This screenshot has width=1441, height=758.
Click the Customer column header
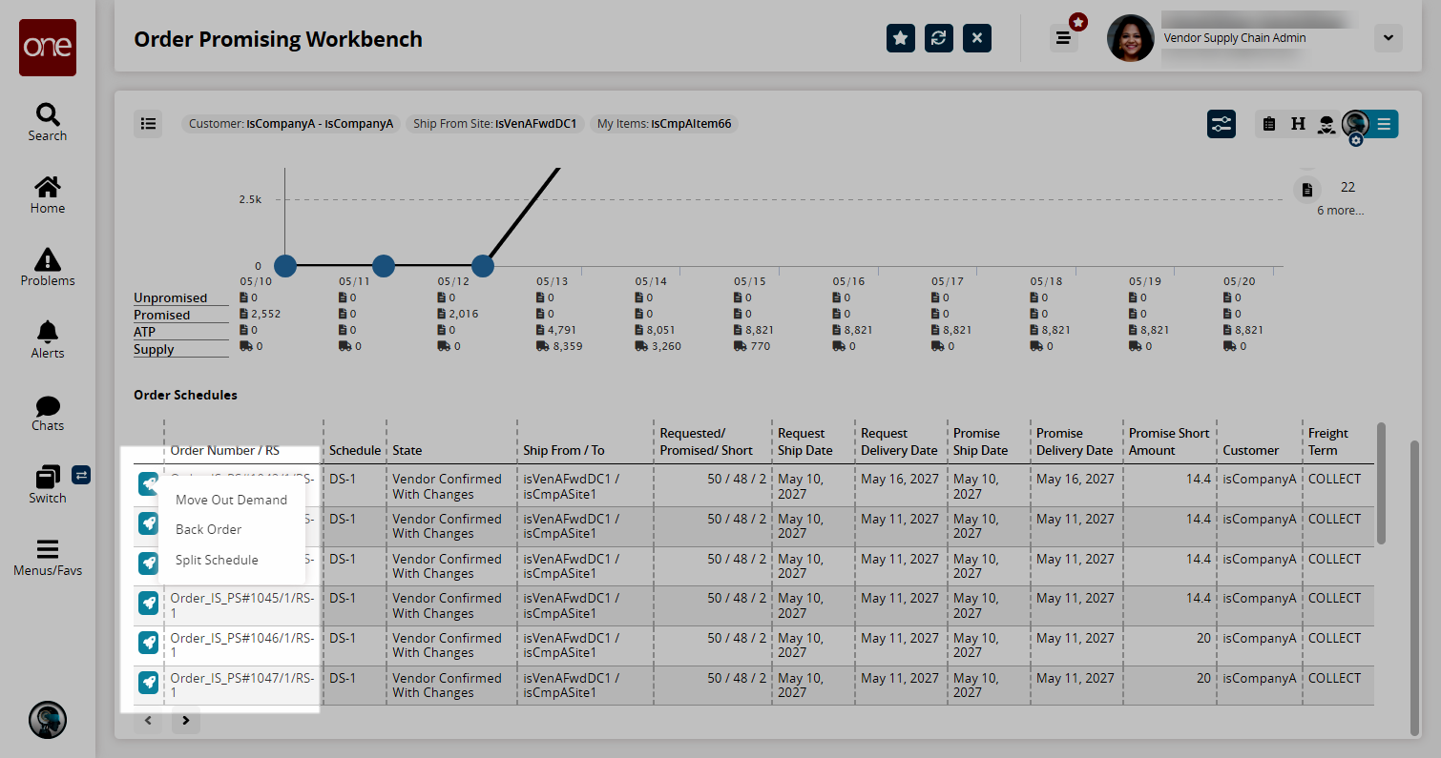[x=1251, y=451]
